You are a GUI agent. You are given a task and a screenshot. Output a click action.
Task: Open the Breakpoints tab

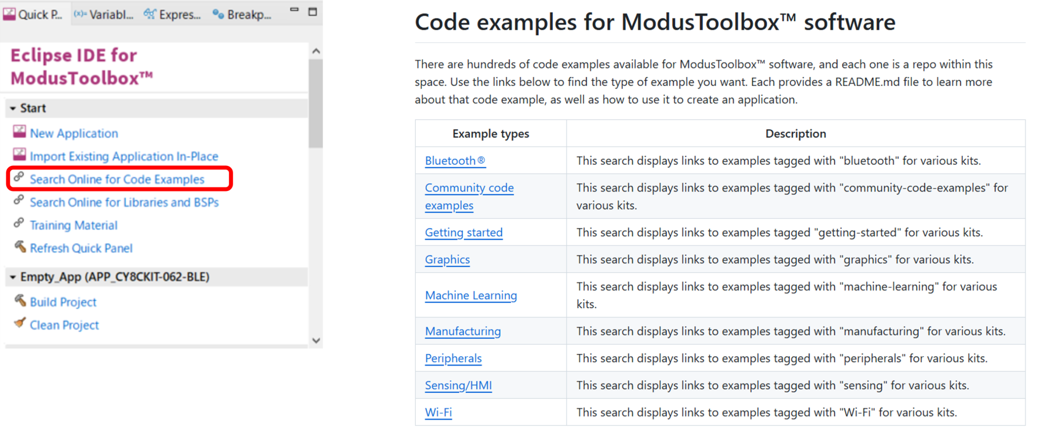tap(242, 15)
